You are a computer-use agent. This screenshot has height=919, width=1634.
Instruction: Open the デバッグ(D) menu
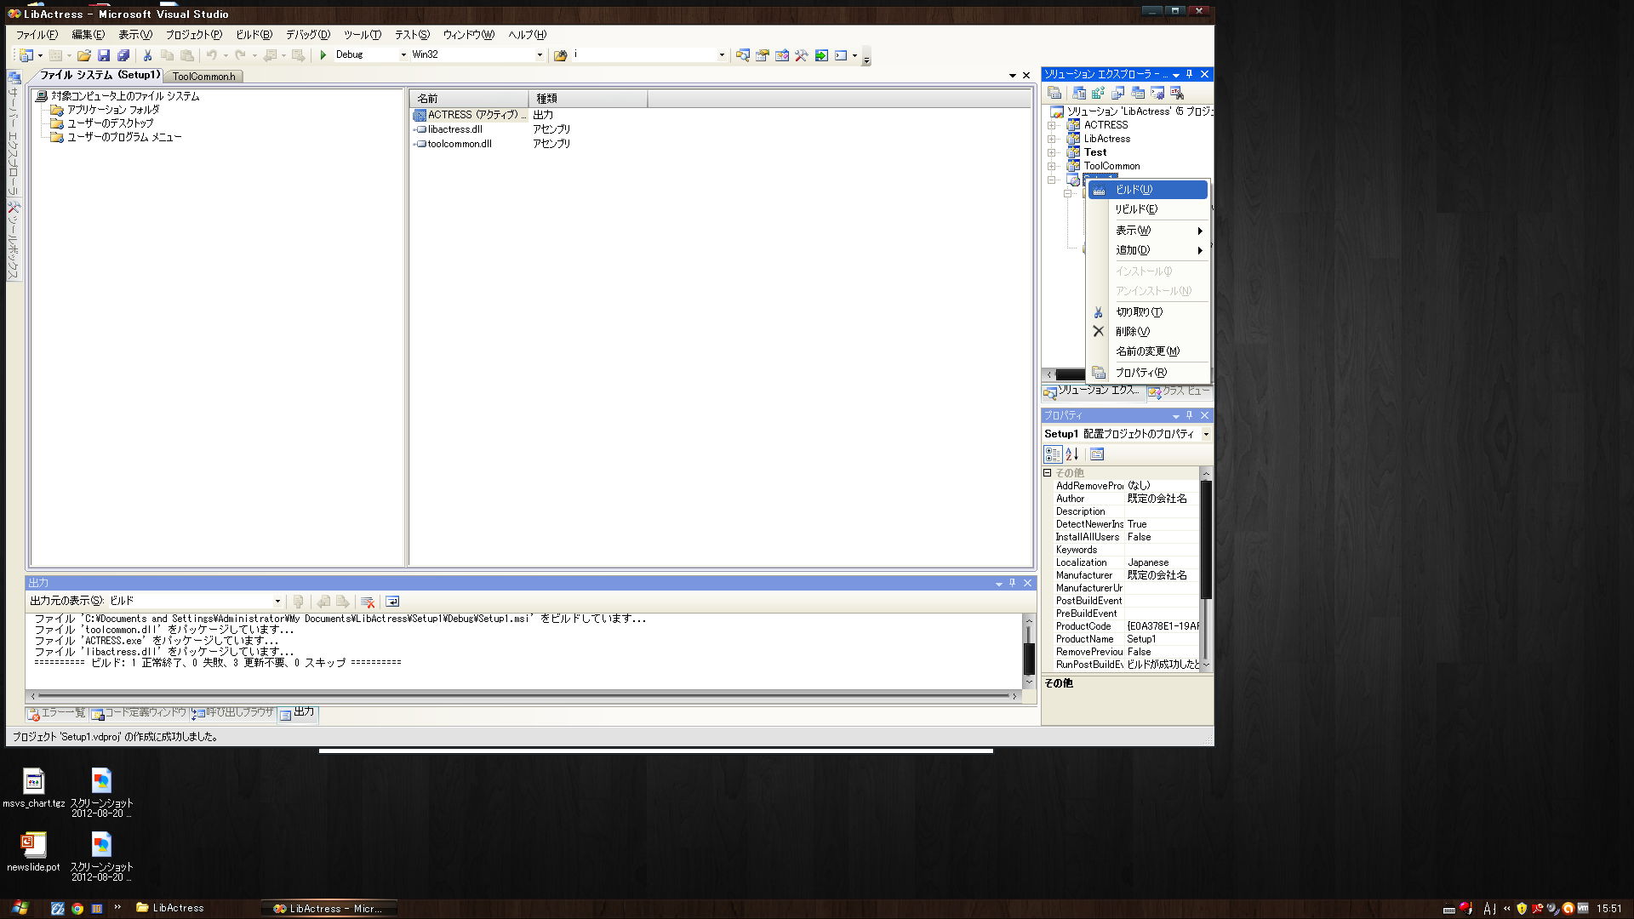coord(307,35)
